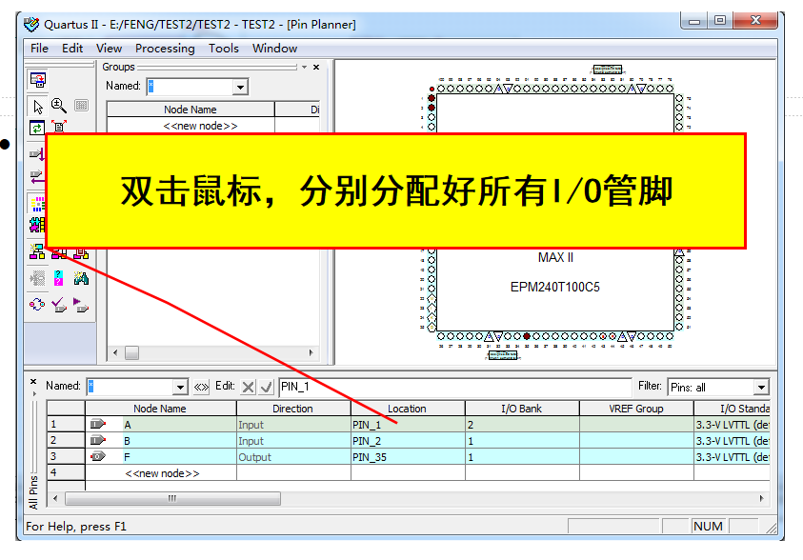
Task: Click EPM240T100C5 label on chip
Action: click(555, 287)
